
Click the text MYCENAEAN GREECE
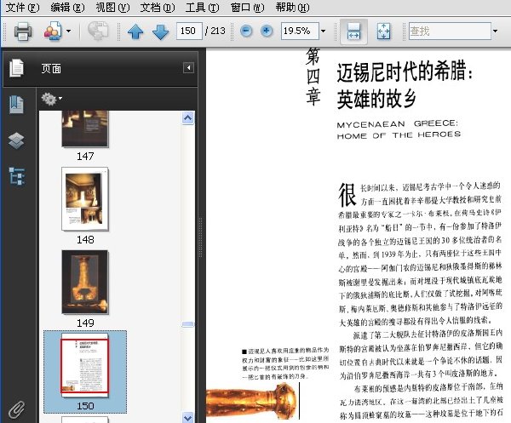398,124
